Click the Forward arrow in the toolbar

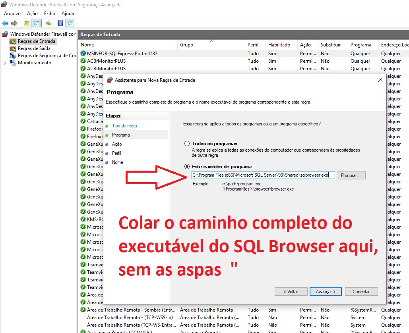pos(14,23)
